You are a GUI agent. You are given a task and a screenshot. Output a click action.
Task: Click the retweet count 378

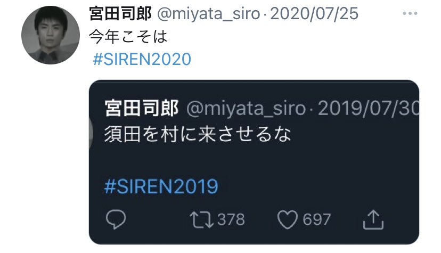coord(231,219)
